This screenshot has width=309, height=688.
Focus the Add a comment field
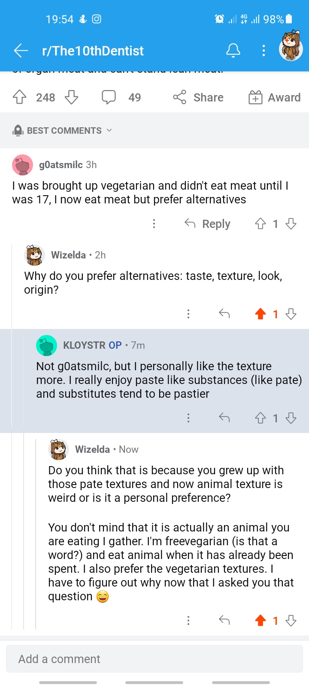pos(154,659)
